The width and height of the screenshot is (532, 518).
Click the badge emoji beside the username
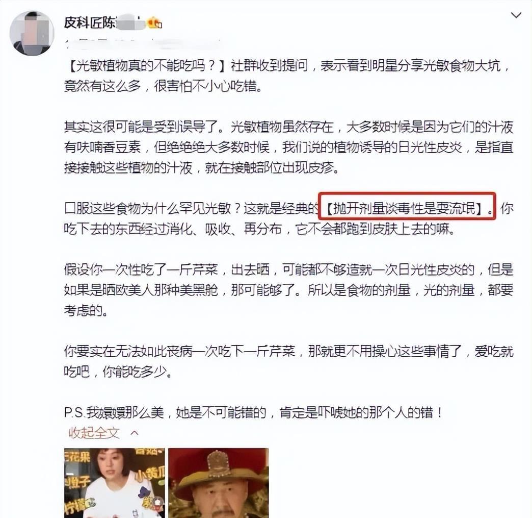tap(154, 22)
